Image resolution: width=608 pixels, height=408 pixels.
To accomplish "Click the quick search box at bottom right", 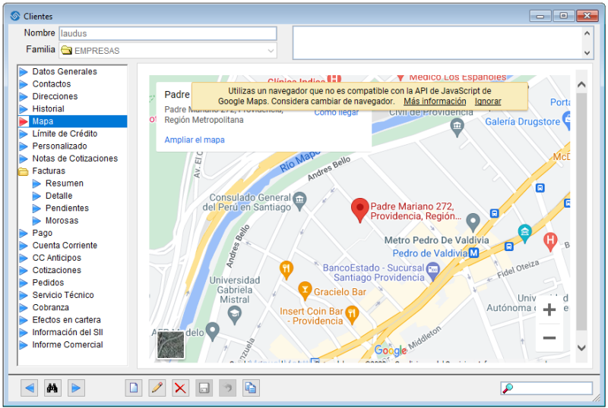I will [x=546, y=388].
